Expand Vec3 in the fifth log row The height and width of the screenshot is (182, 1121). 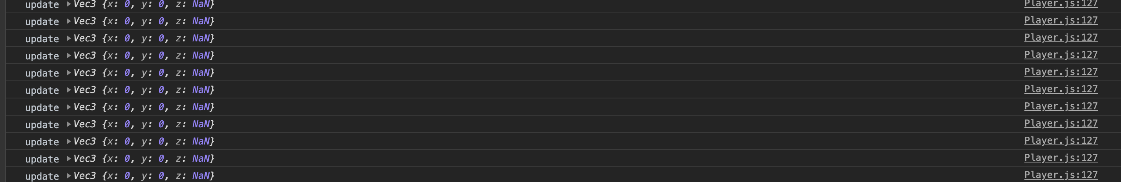coord(68,72)
